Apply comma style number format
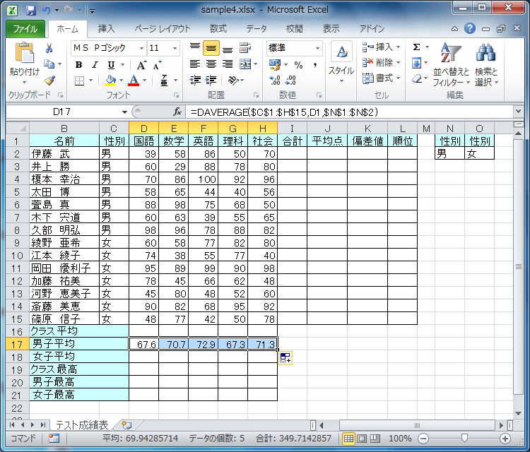The image size is (530, 452). point(315,64)
